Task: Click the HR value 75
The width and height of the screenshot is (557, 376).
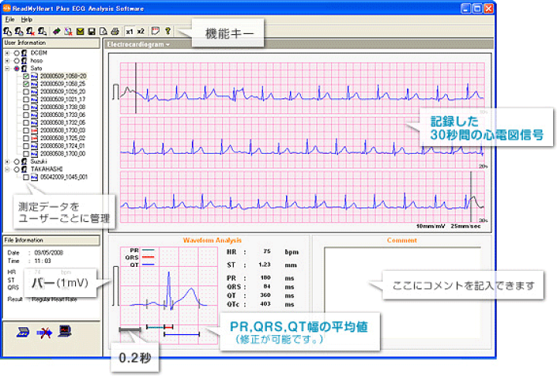Action: (x=267, y=251)
